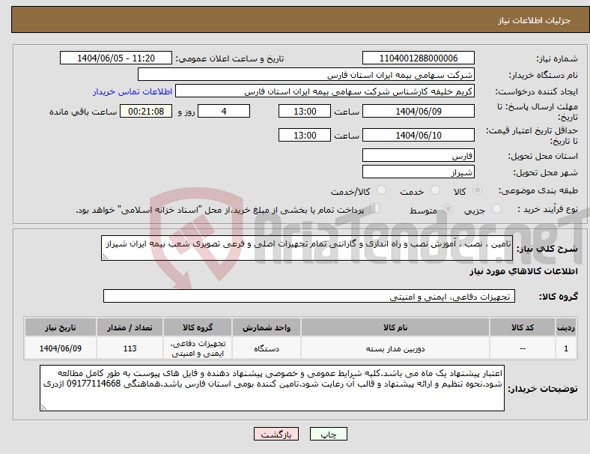Select the متوسط purchase type radio
The width and height of the screenshot is (590, 454).
click(x=448, y=209)
